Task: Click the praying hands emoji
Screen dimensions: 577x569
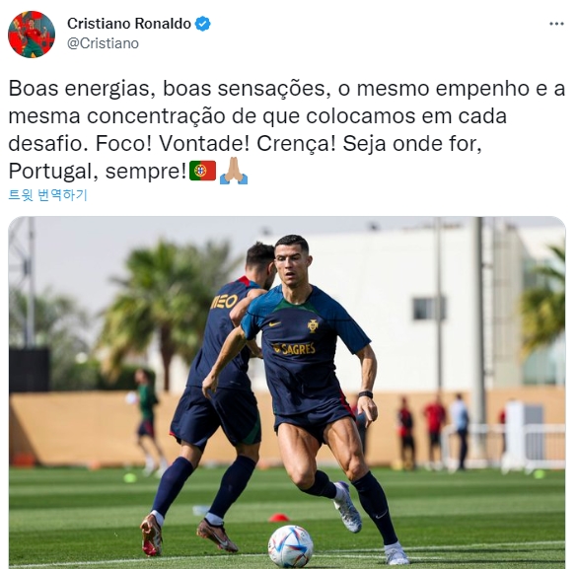Action: pos(234,171)
